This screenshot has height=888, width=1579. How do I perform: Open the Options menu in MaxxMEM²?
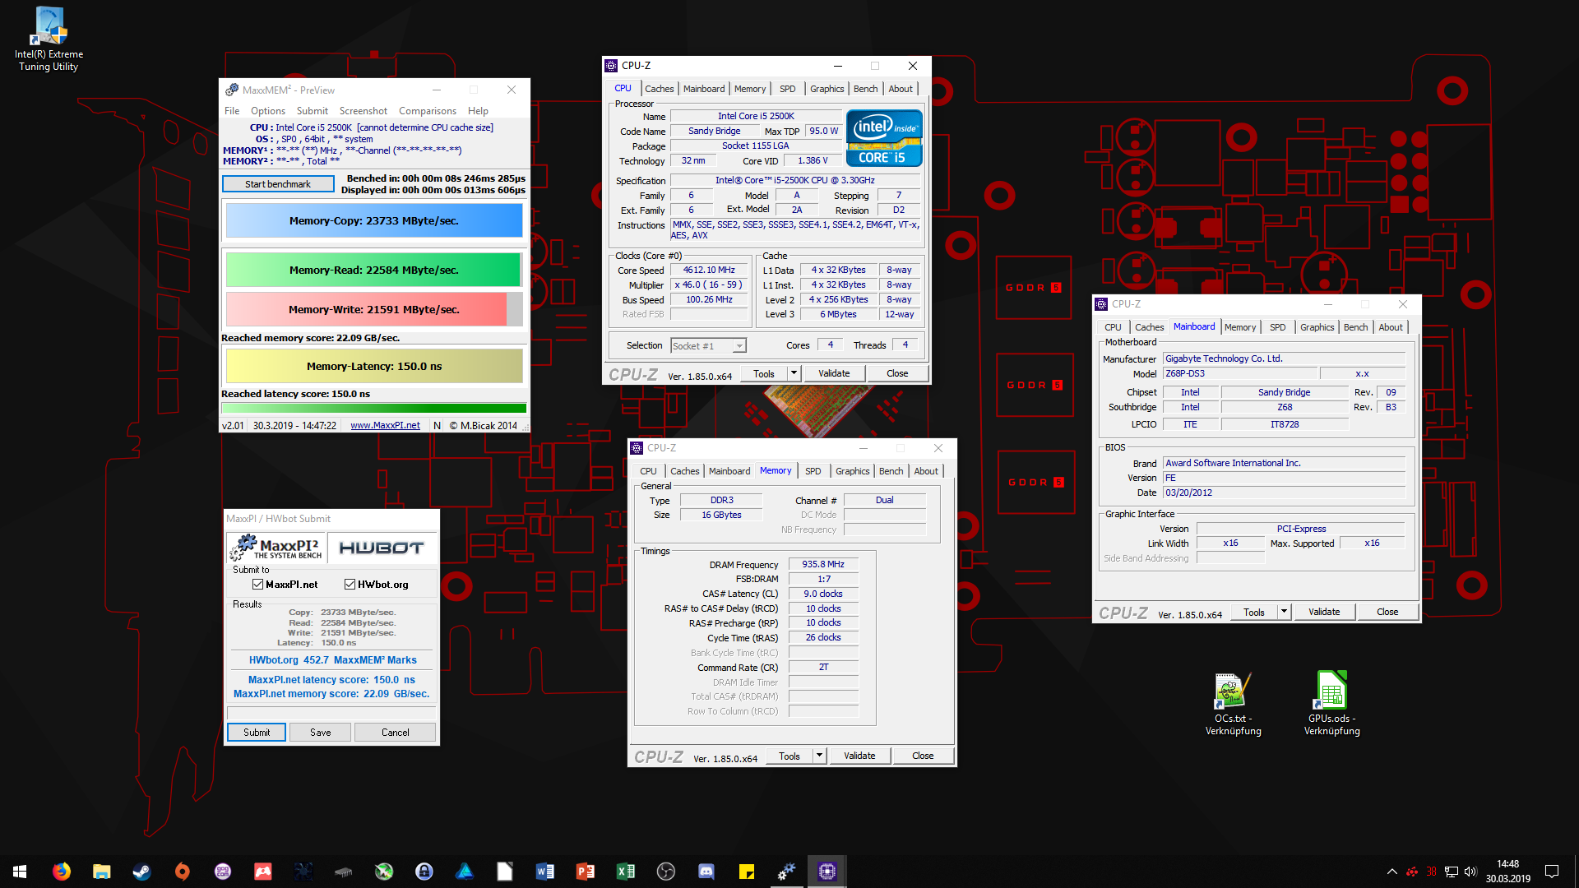(268, 111)
